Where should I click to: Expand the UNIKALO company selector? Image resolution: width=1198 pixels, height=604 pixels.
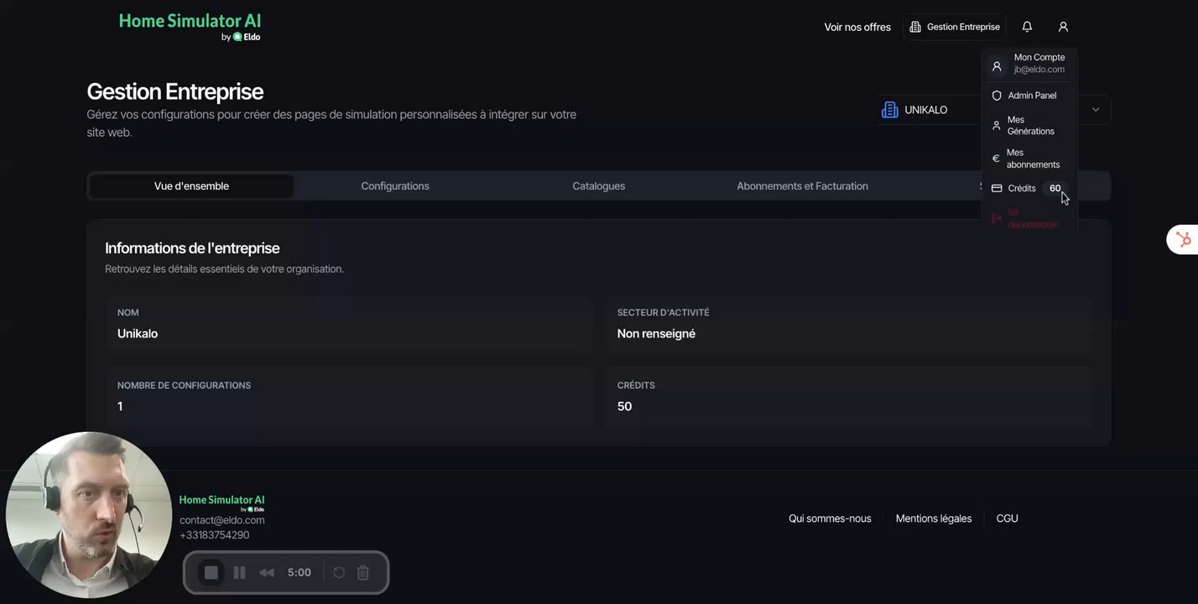[x=1096, y=110]
